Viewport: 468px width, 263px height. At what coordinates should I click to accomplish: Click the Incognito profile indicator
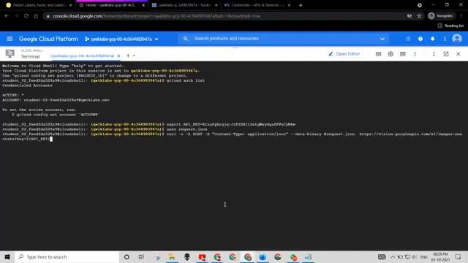440,16
